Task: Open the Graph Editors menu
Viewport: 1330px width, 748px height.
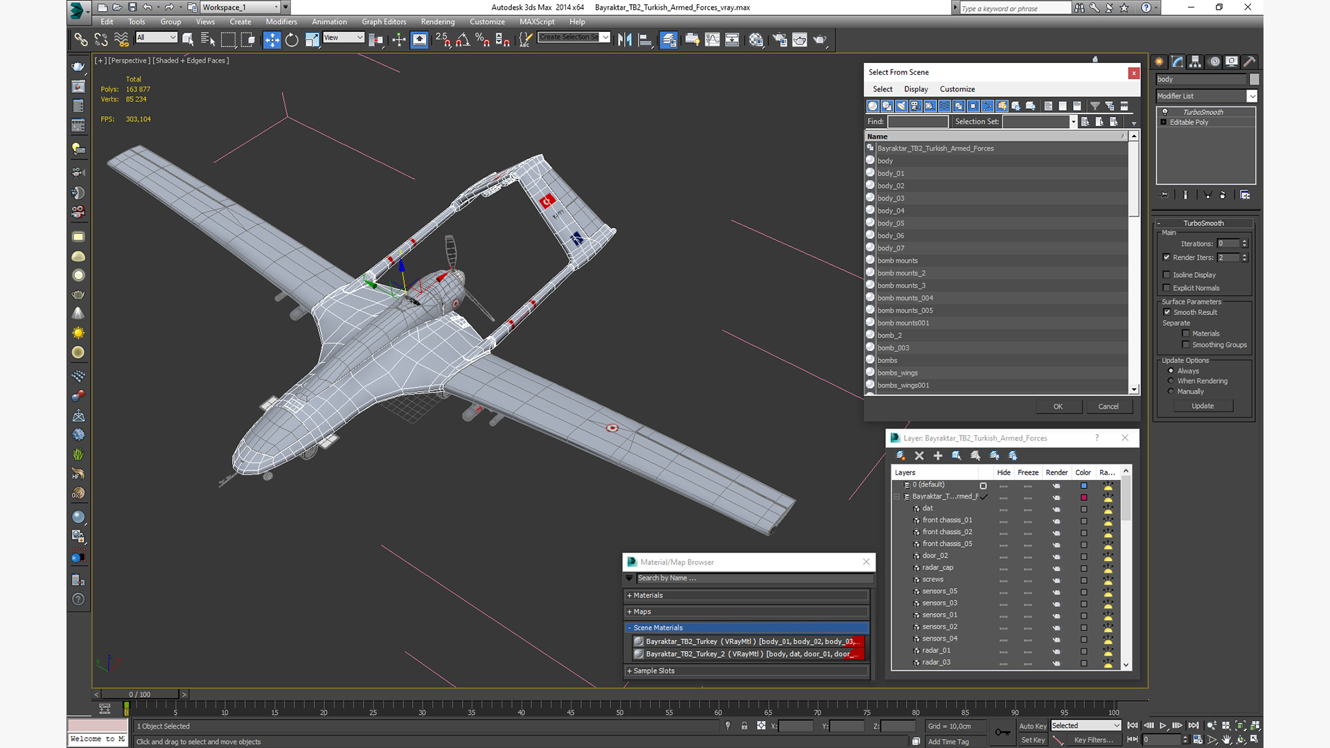Action: pos(384,21)
